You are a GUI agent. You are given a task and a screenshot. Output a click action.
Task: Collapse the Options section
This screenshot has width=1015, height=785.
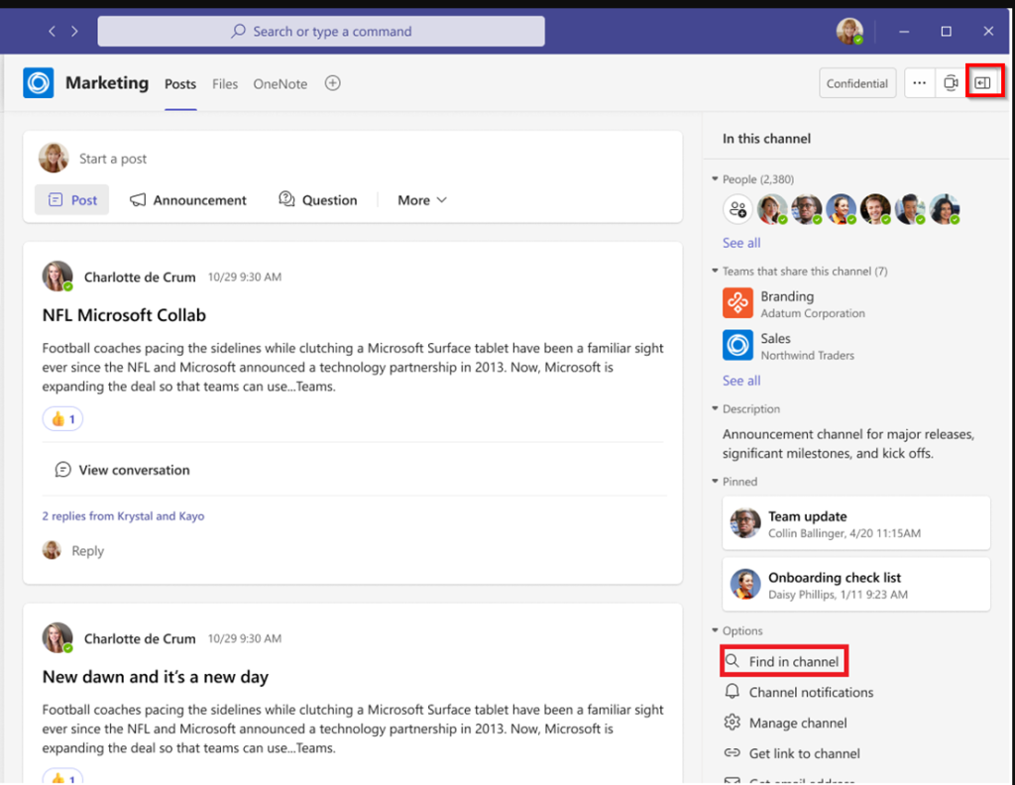click(x=715, y=629)
